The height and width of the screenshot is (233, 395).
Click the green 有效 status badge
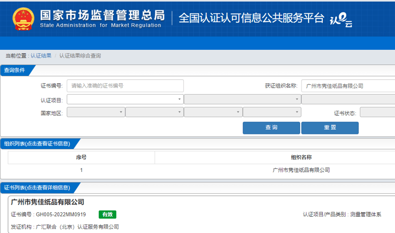[x=108, y=214]
